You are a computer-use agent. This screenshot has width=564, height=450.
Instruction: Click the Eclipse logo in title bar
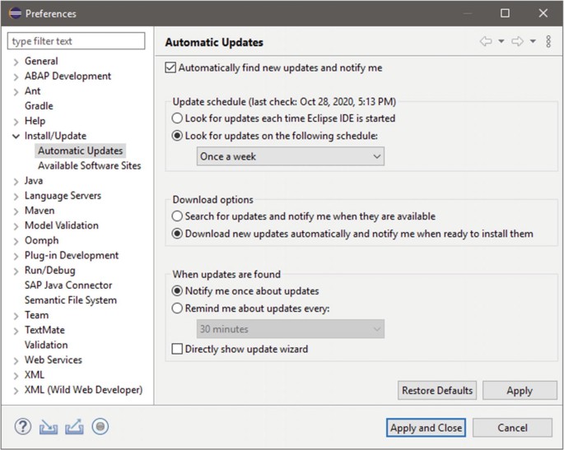[x=15, y=13]
